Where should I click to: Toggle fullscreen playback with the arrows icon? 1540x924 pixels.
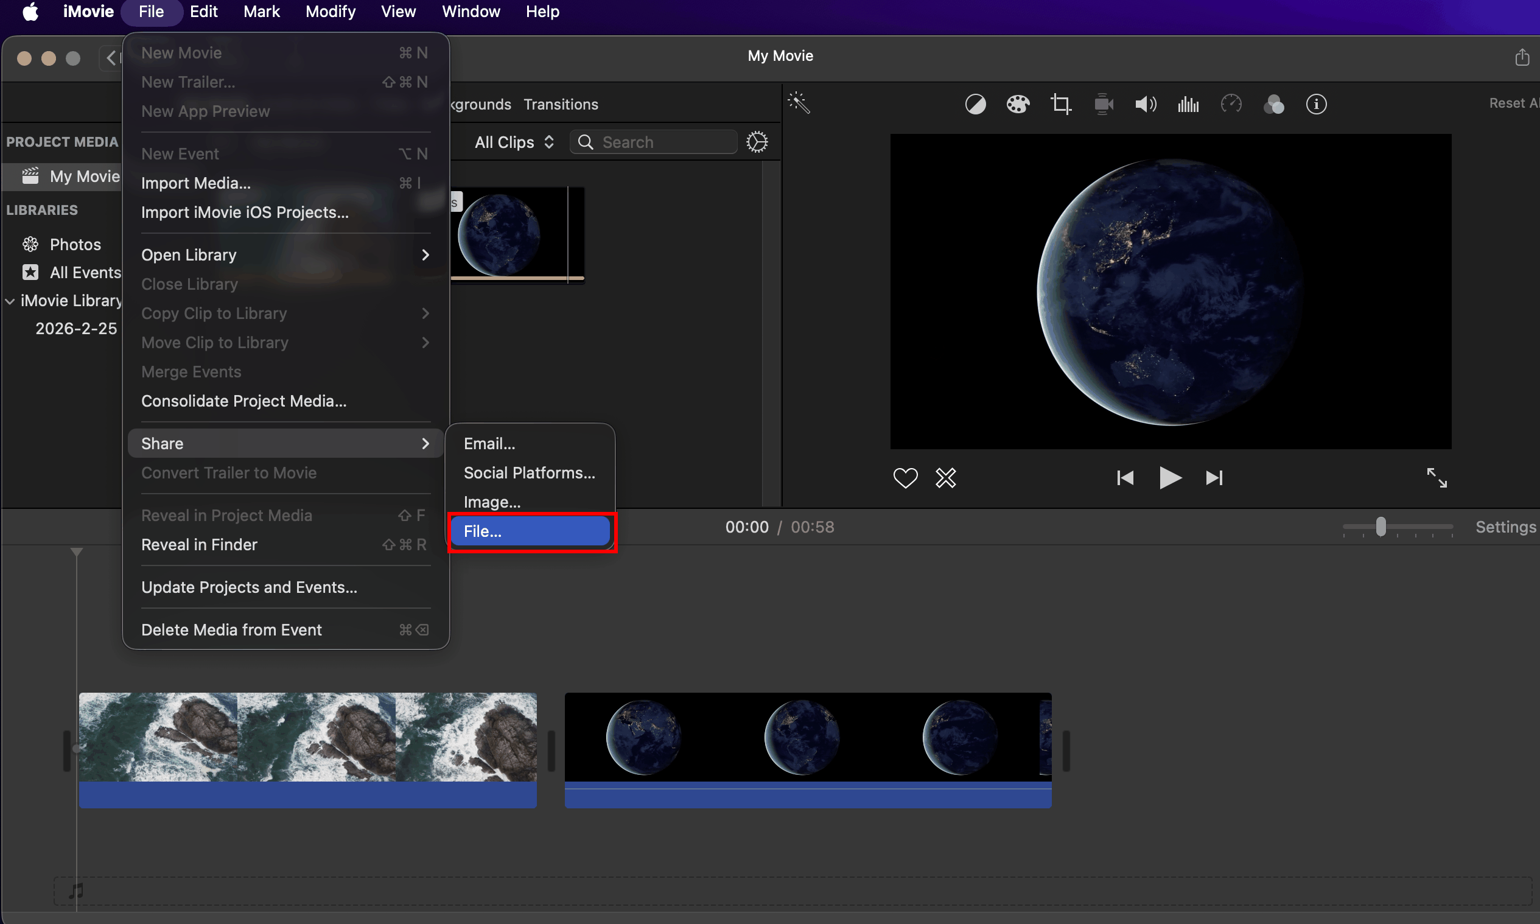[x=1437, y=478]
